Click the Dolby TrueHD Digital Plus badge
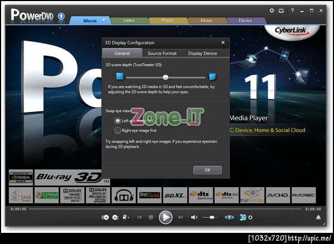The width and height of the screenshot is (334, 244). (x=72, y=195)
